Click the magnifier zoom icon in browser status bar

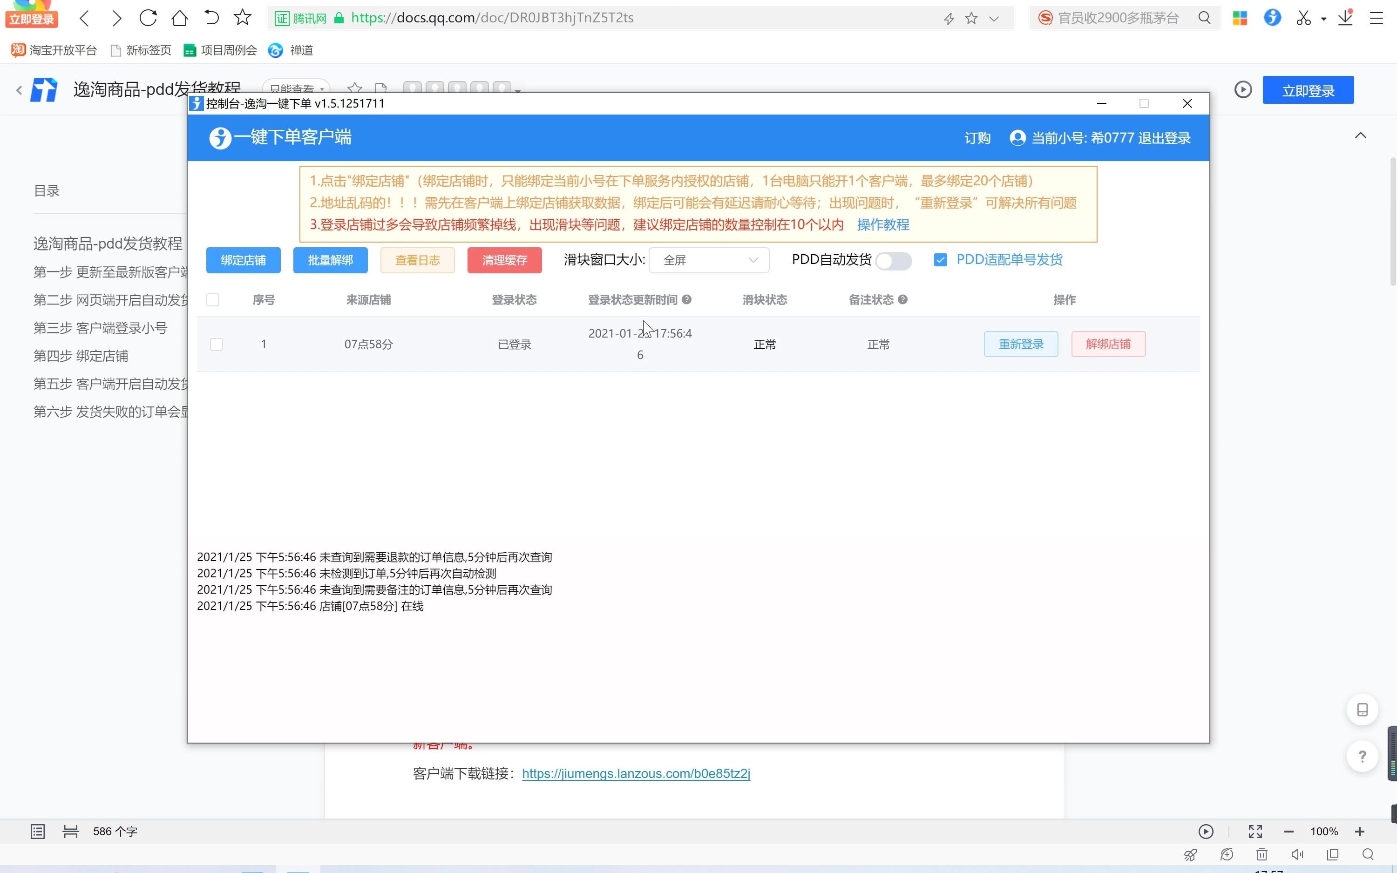coord(1368,854)
